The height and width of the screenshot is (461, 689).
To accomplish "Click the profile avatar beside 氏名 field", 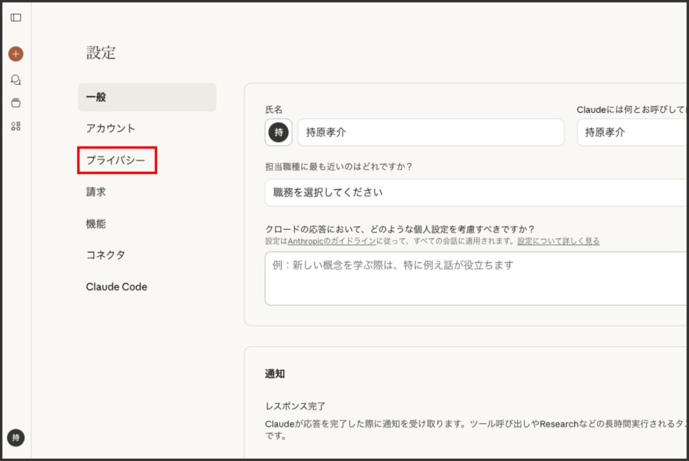I will coord(278,132).
